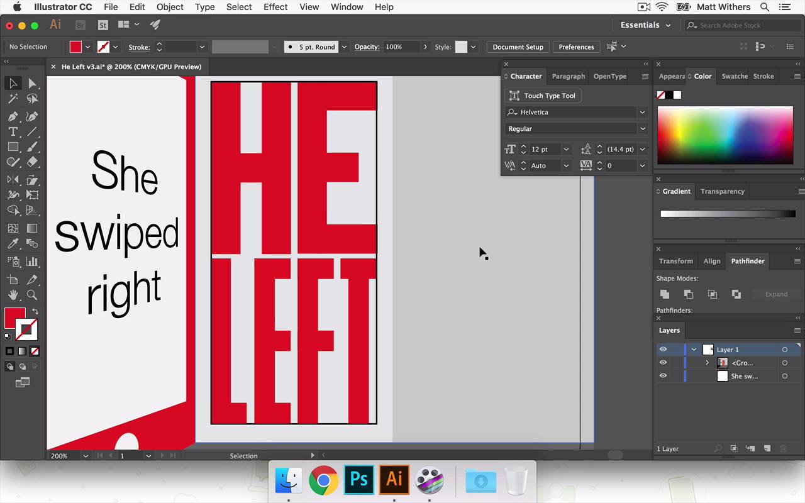This screenshot has width=805, height=503.
Task: Select the Reflect/Rotate tool
Action: pyautogui.click(x=13, y=180)
